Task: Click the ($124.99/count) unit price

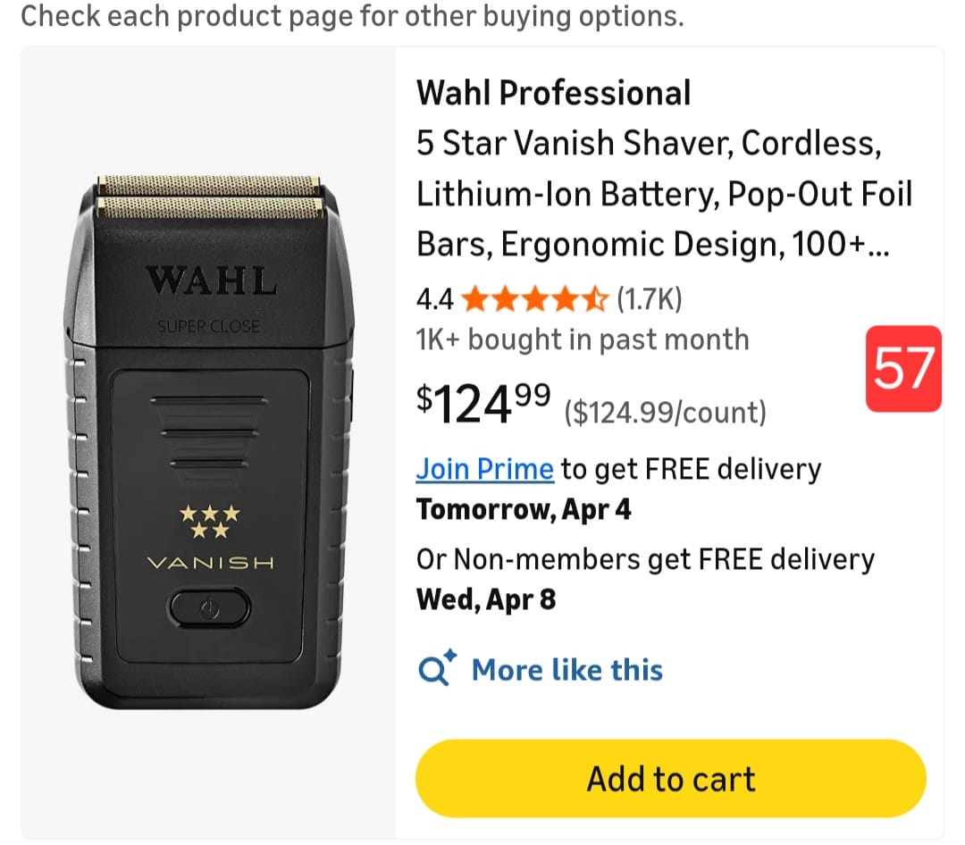Action: tap(665, 413)
